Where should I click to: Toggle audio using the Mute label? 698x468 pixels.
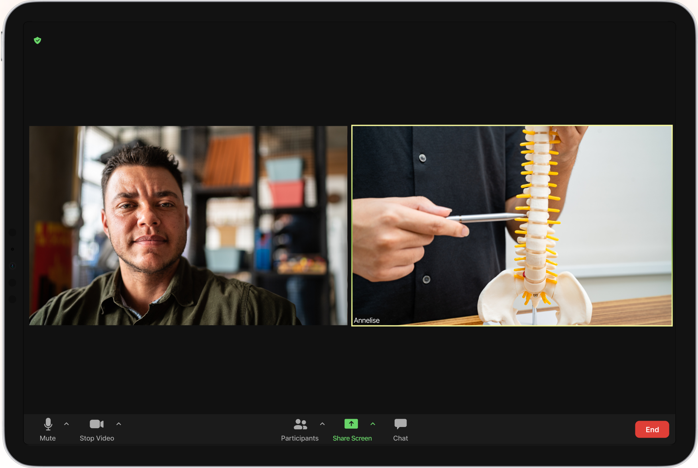pos(48,438)
